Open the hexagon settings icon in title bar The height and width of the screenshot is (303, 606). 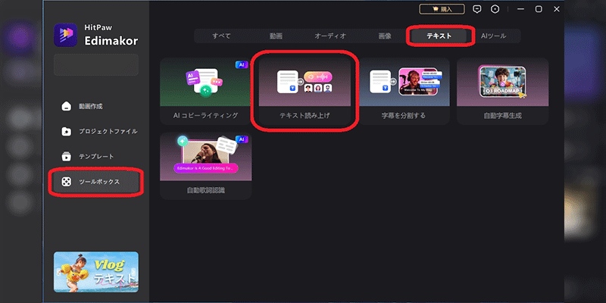tap(495, 9)
